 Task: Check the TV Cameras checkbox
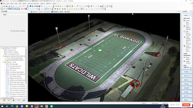click(x=7, y=86)
